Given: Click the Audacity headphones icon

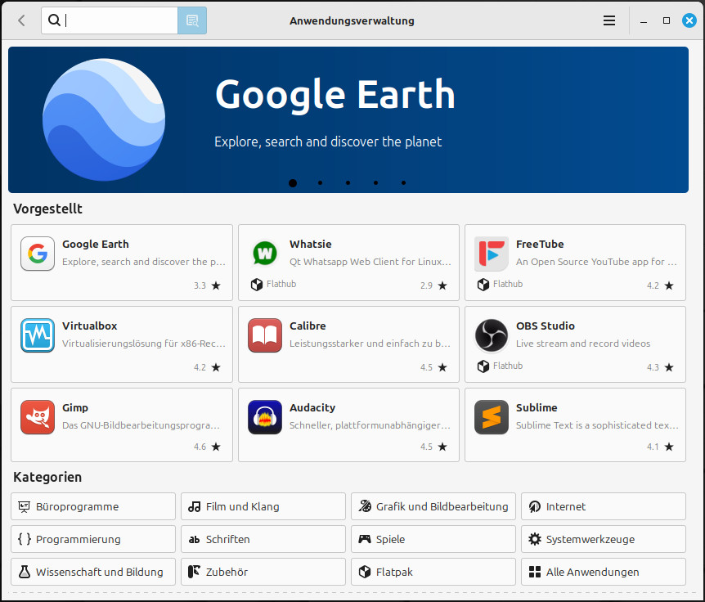Looking at the screenshot, I should 265,417.
